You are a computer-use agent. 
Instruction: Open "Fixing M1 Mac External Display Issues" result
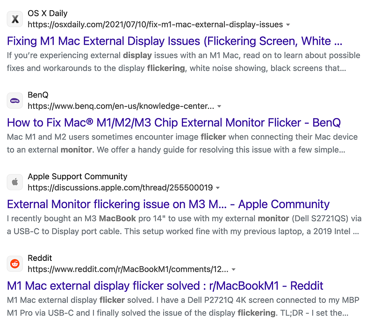pyautogui.click(x=175, y=41)
